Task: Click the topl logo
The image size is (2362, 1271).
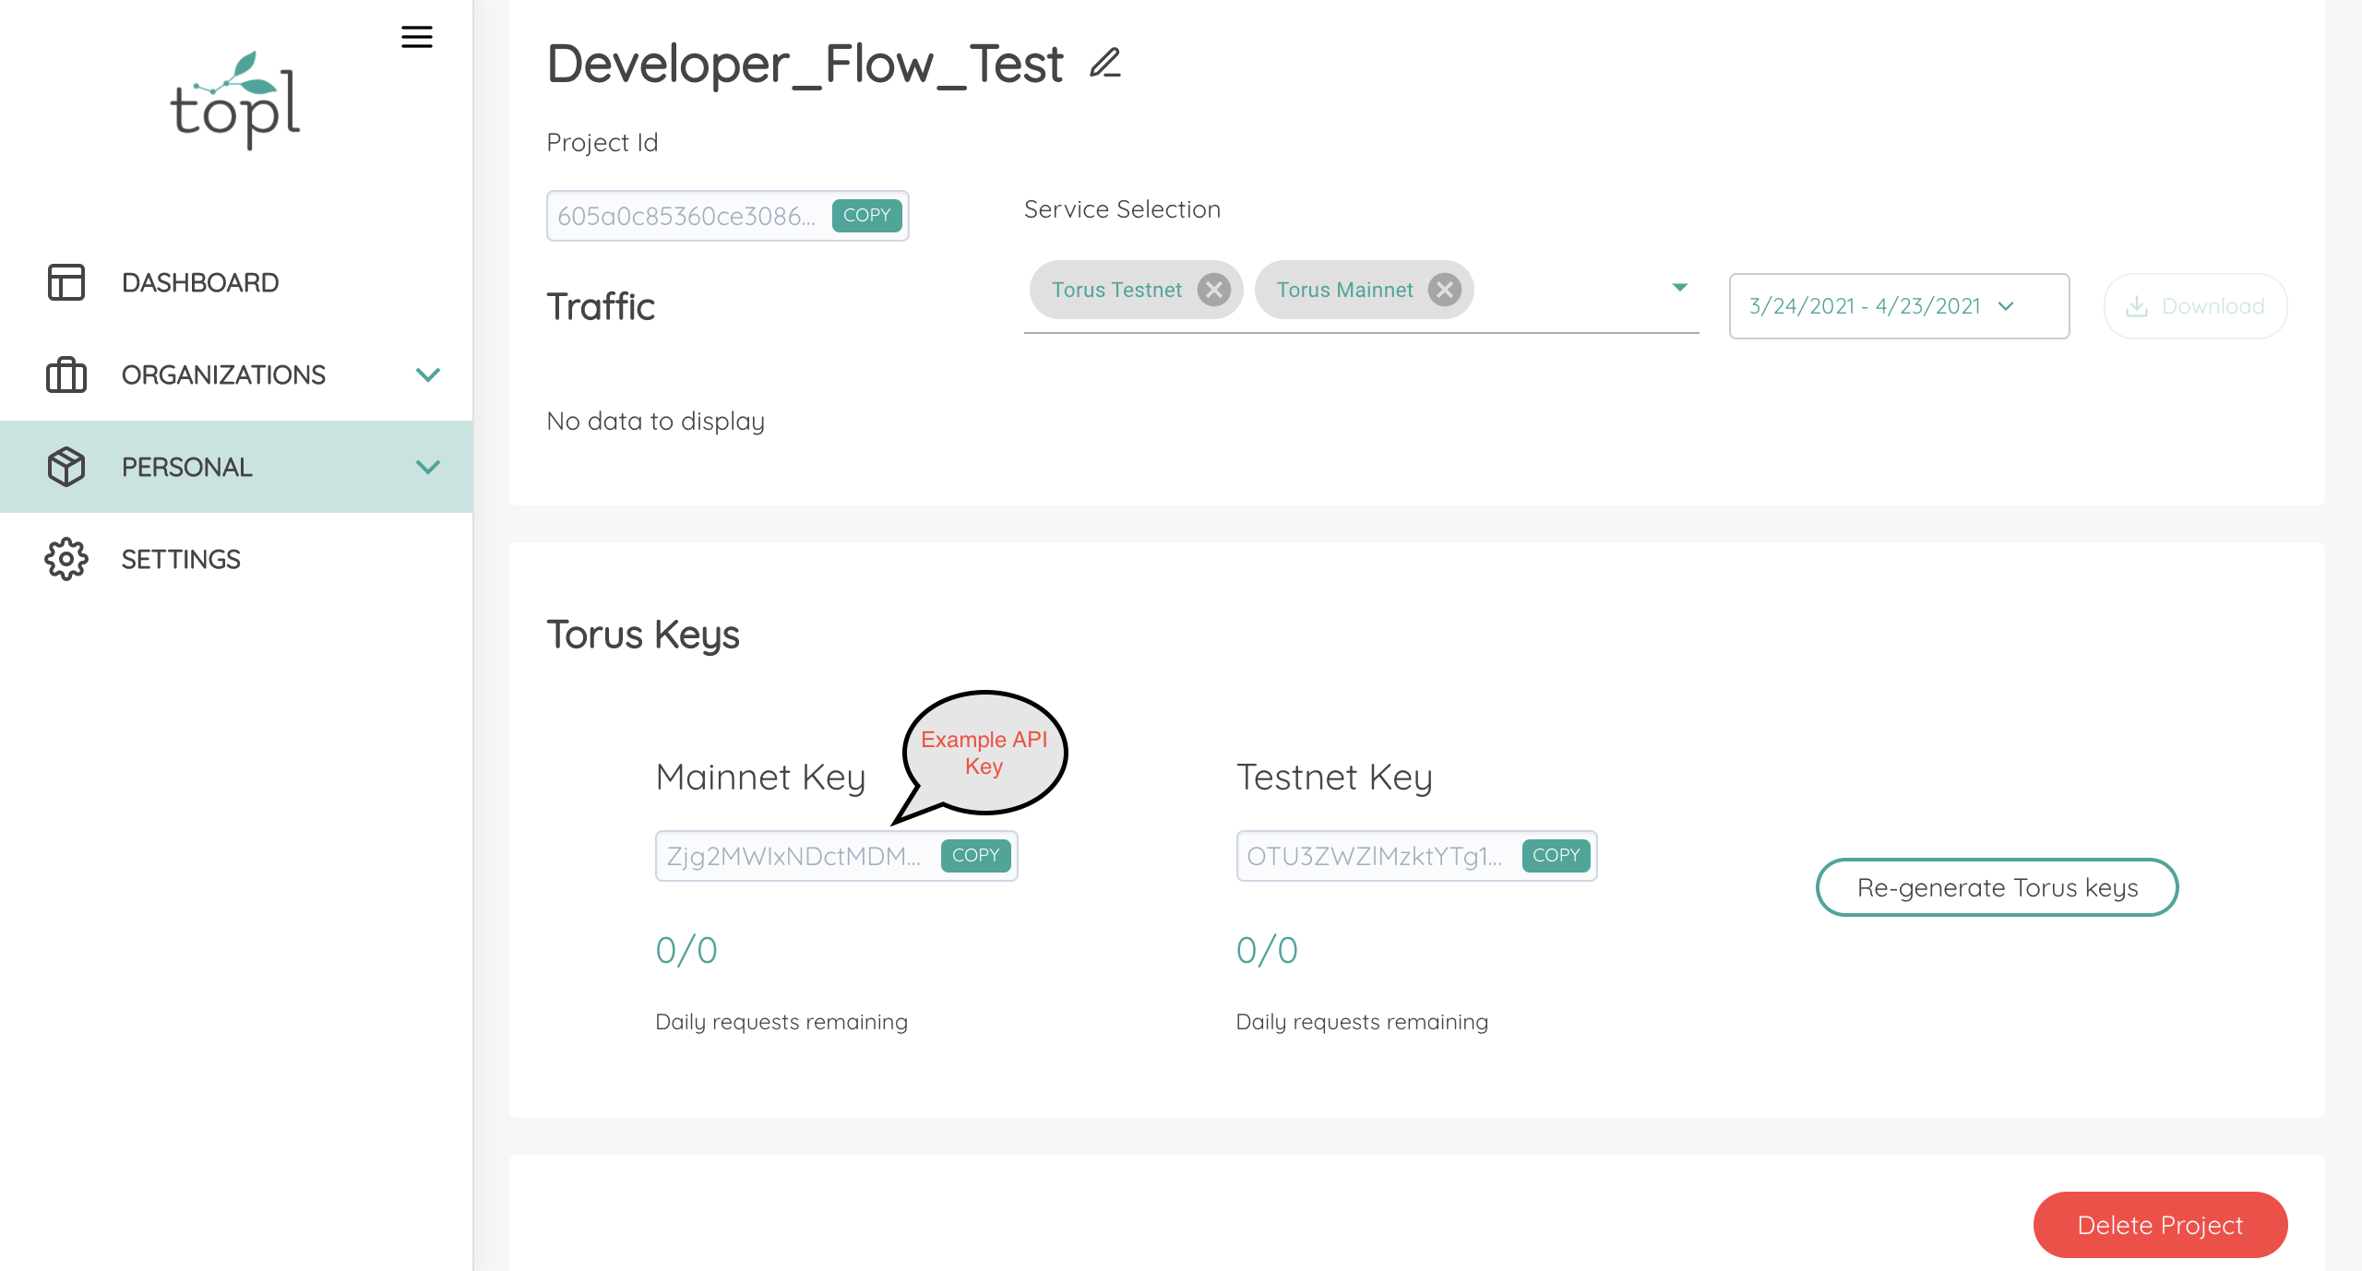Action: click(x=235, y=101)
